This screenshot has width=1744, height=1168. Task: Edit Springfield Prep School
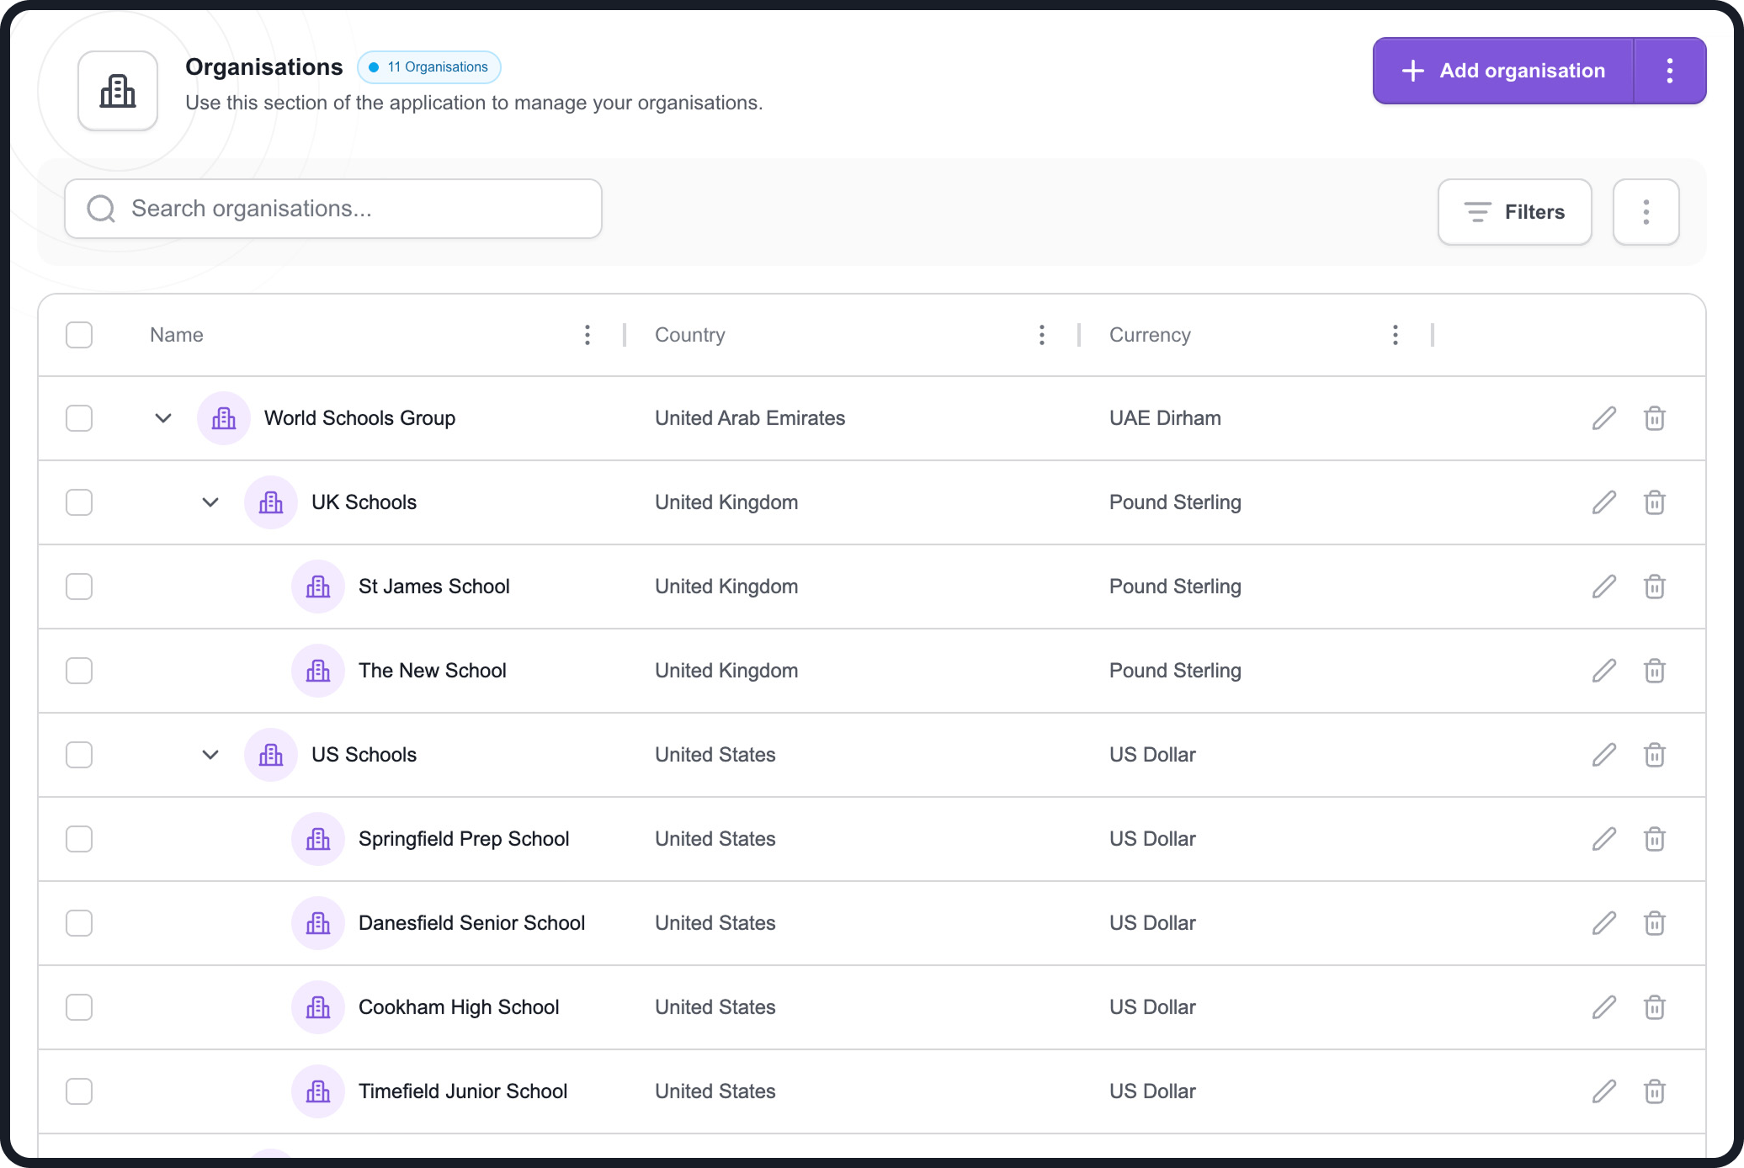pos(1604,839)
